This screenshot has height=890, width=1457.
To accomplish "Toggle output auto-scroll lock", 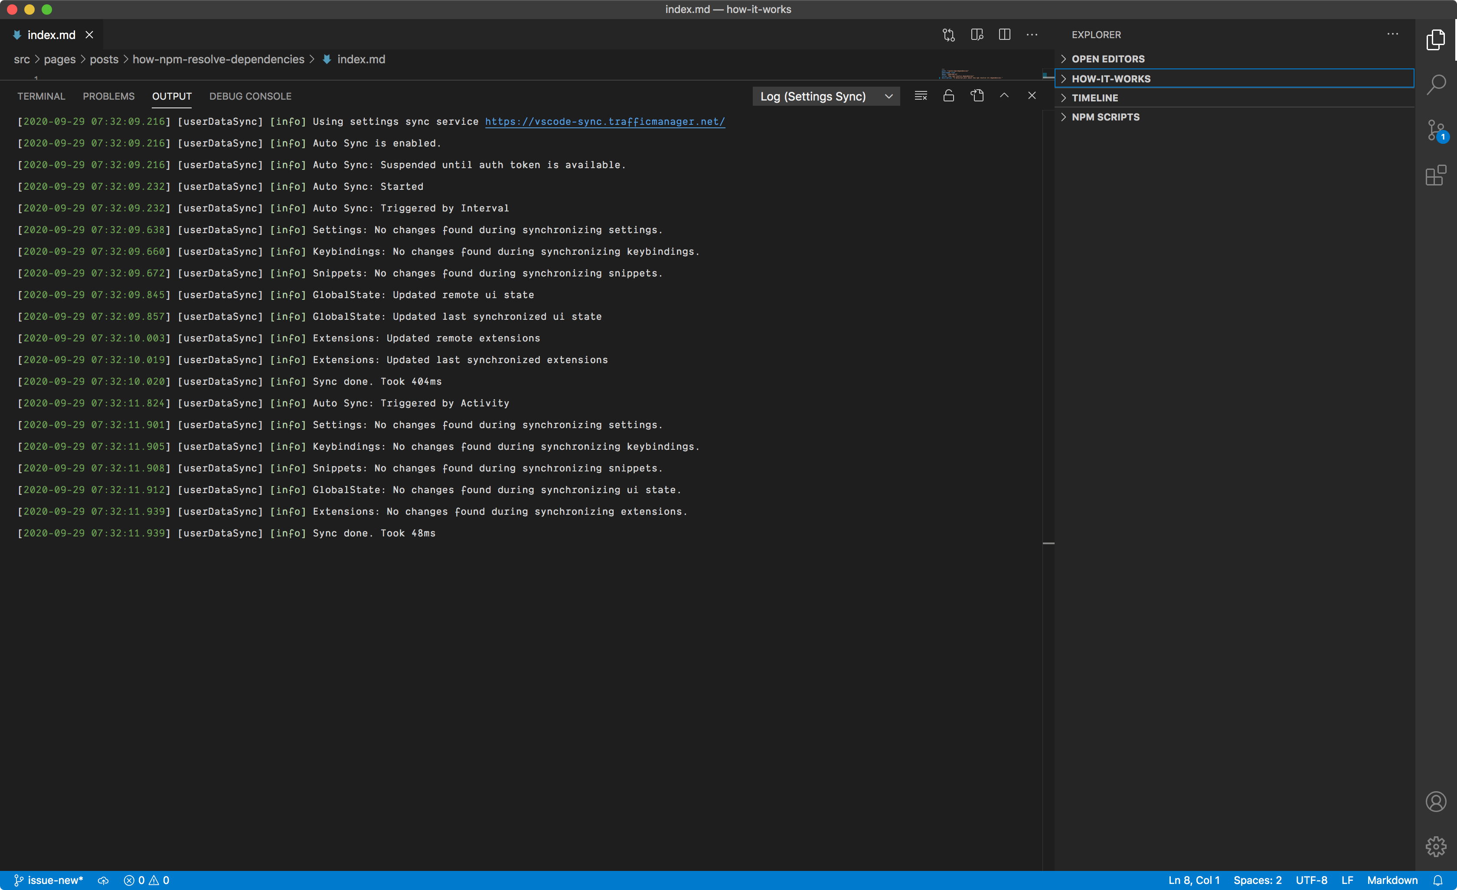I will pos(948,96).
